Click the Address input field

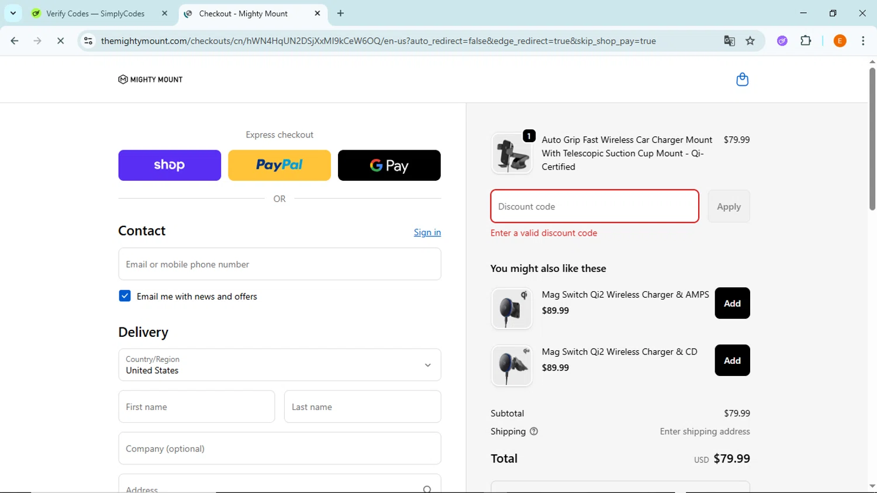click(x=279, y=484)
